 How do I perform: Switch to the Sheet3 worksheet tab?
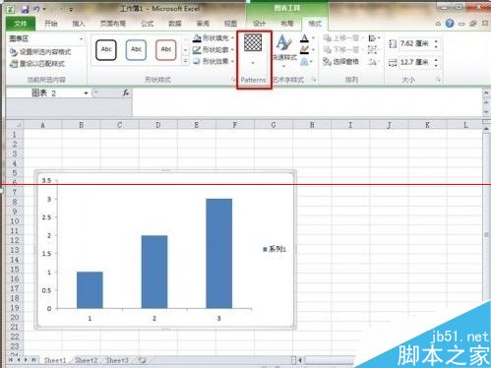tap(117, 360)
